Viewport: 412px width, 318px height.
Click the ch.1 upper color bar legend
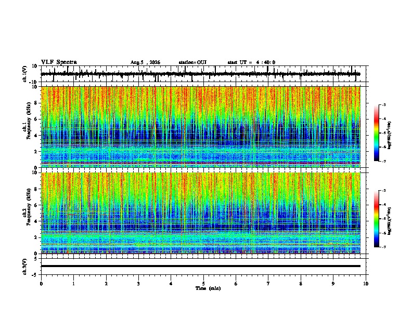tap(376, 133)
